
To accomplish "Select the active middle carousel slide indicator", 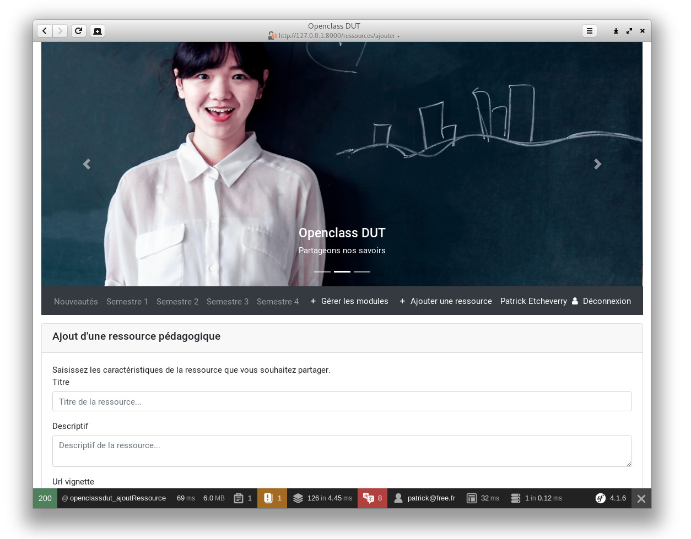I will [x=342, y=271].
